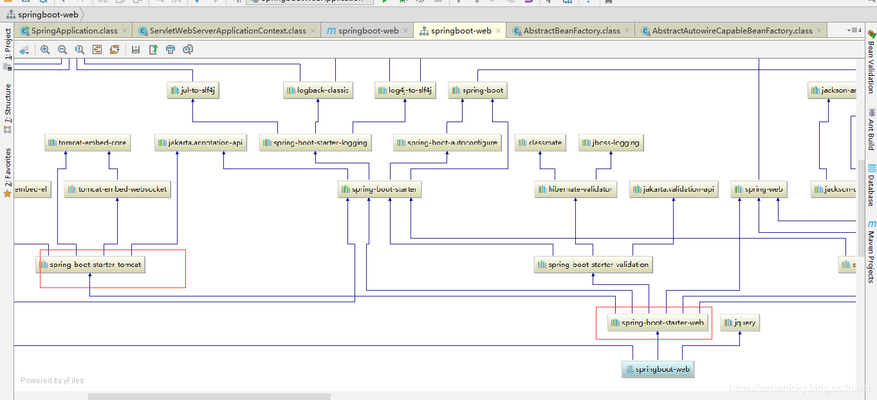Image resolution: width=877 pixels, height=400 pixels.
Task: Select the classmate node
Action: pos(540,143)
